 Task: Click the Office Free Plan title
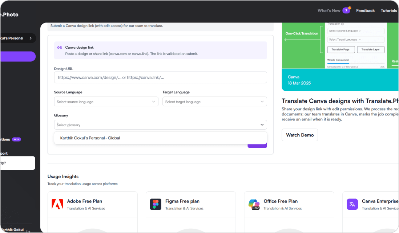(x=281, y=201)
